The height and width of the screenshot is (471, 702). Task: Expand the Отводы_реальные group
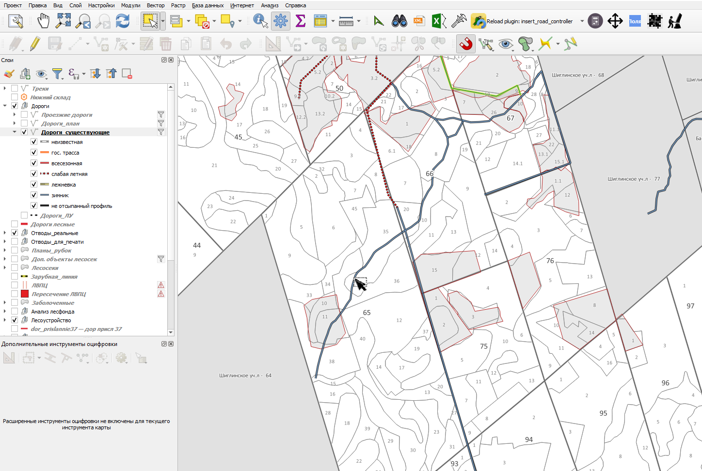[5, 233]
